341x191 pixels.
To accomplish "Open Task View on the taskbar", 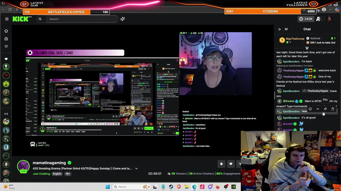I will [x=155, y=187].
